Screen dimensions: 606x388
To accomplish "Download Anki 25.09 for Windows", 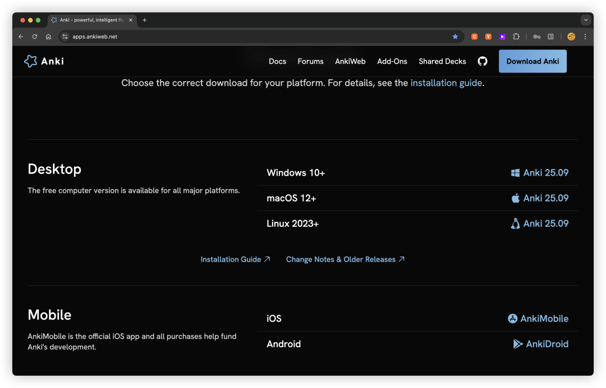I will [540, 173].
